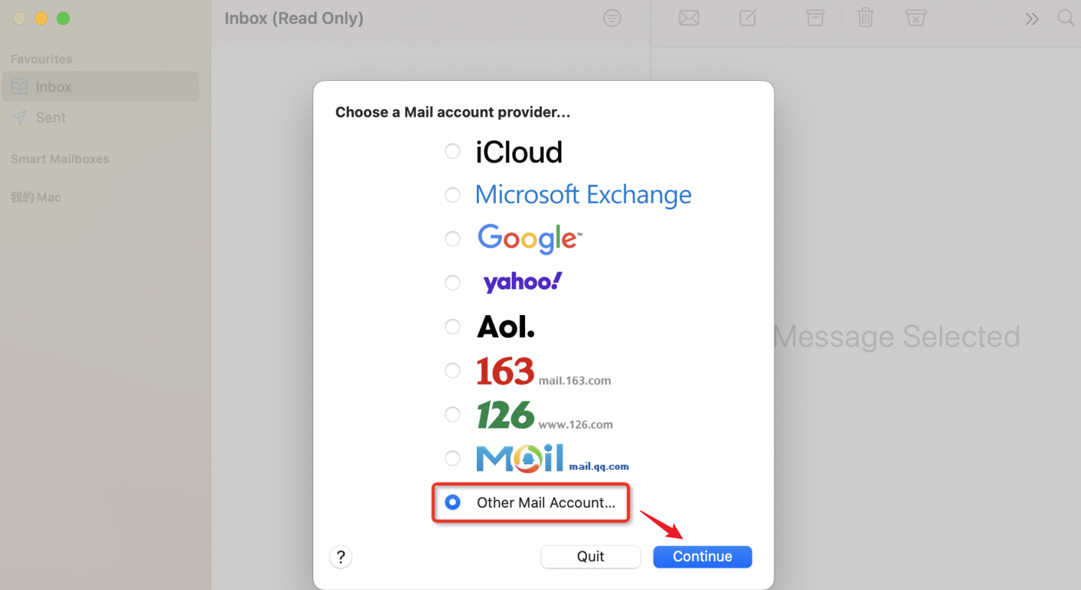1081x590 pixels.
Task: Open the search magnifier icon
Action: [x=1066, y=18]
